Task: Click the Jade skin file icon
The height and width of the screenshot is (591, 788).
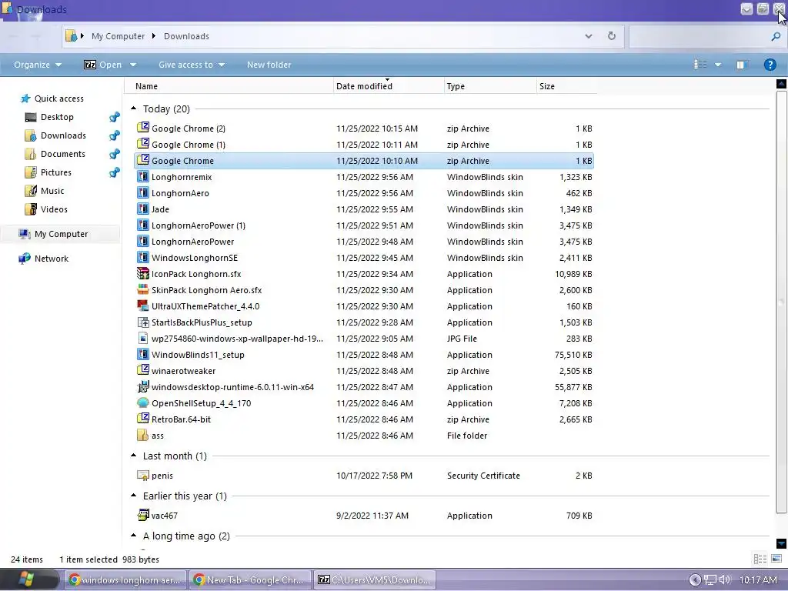Action: (143, 209)
